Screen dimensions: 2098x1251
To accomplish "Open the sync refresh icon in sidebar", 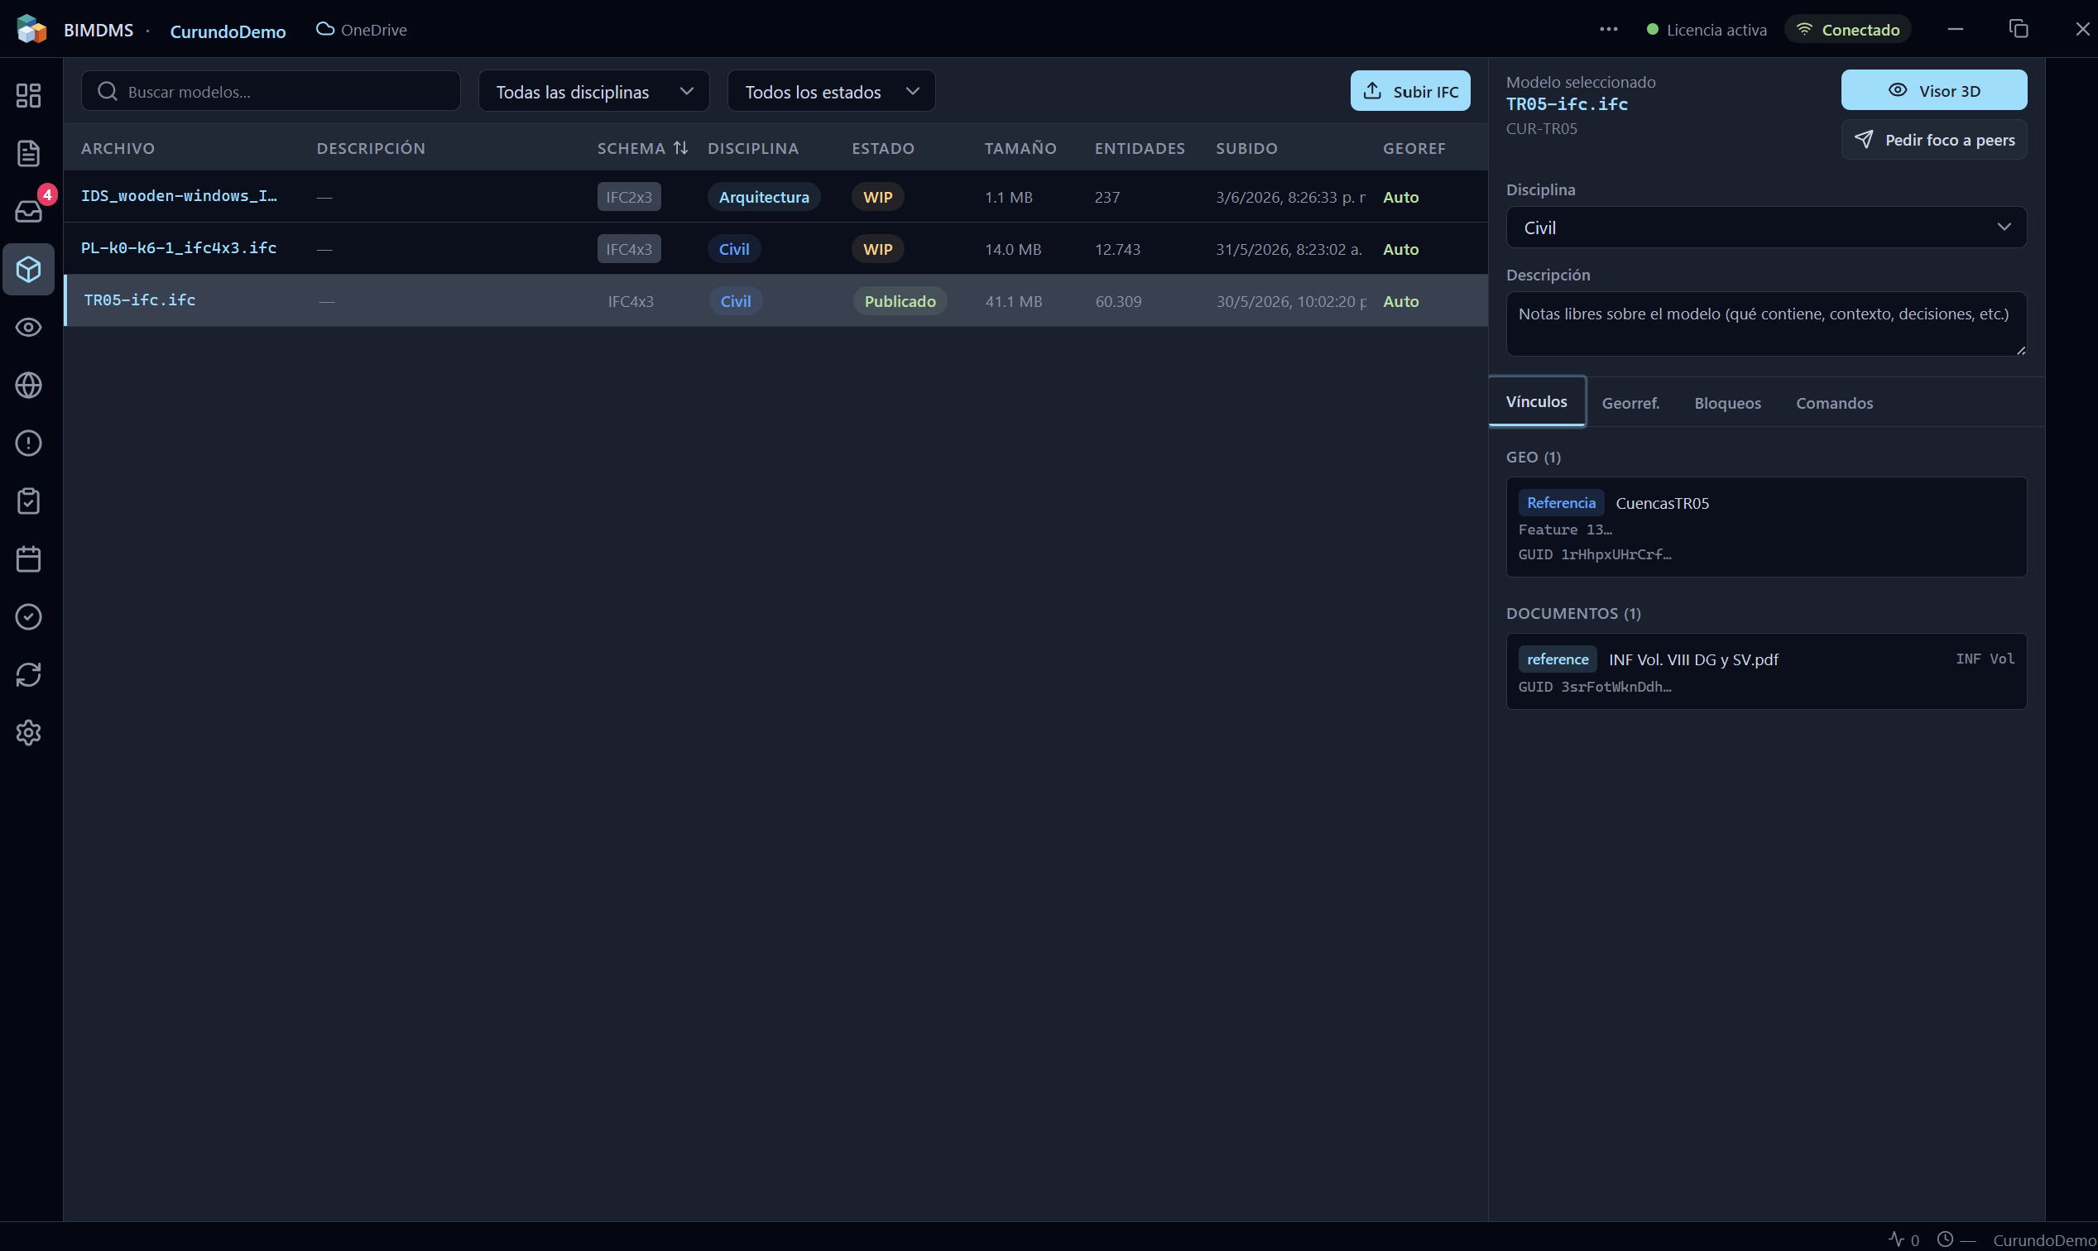I will coord(29,674).
